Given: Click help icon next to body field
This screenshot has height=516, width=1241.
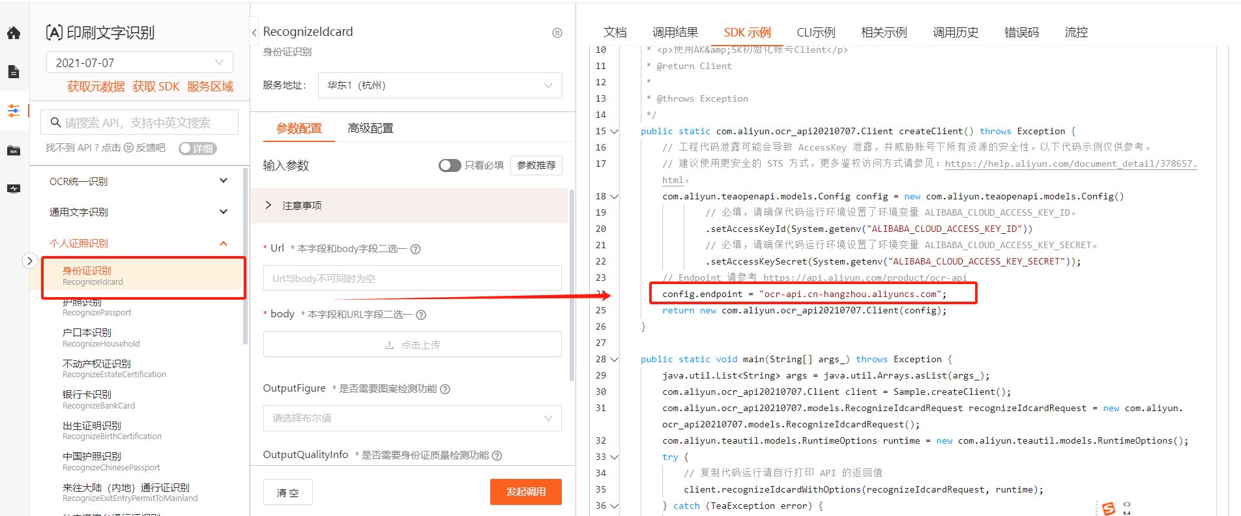Looking at the screenshot, I should point(421,315).
